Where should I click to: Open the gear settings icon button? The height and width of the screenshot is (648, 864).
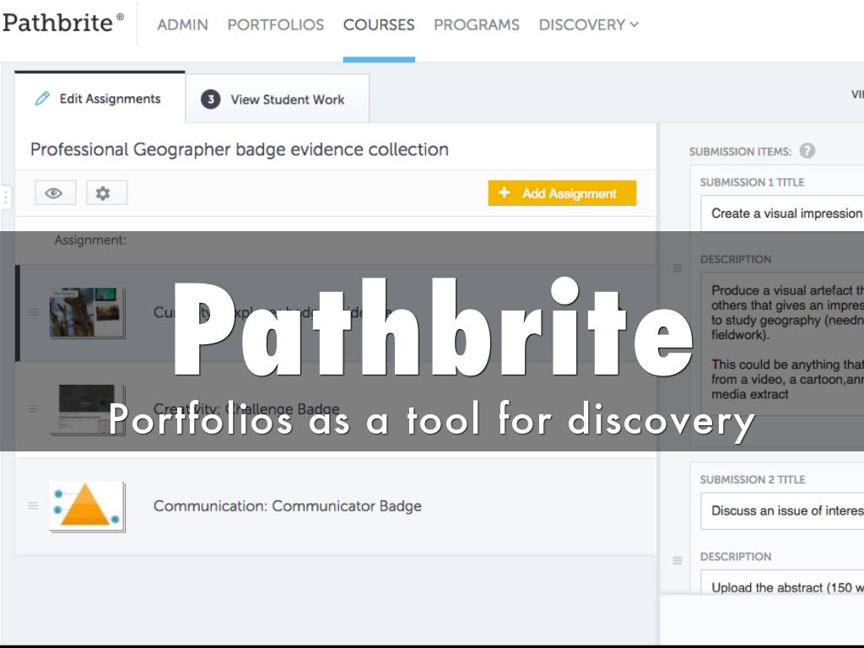(103, 193)
